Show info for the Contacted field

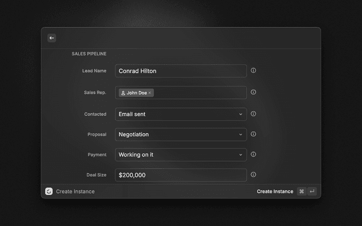(x=253, y=114)
